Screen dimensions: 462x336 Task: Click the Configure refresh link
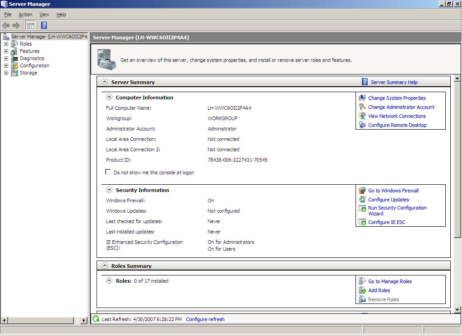pyautogui.click(x=205, y=319)
